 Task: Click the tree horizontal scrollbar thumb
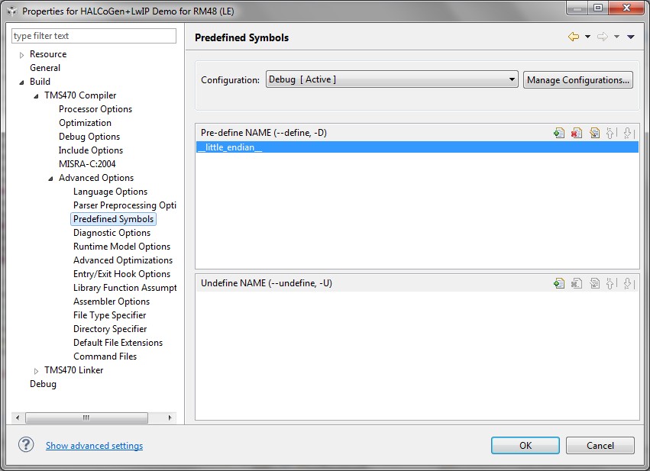pos(86,418)
